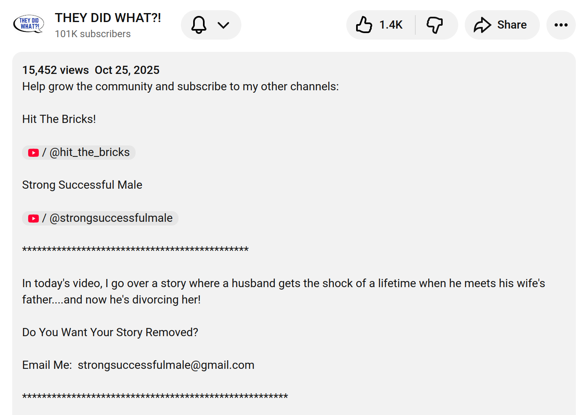Click the strongsuccessfulmale@gmail.com email address

(166, 365)
